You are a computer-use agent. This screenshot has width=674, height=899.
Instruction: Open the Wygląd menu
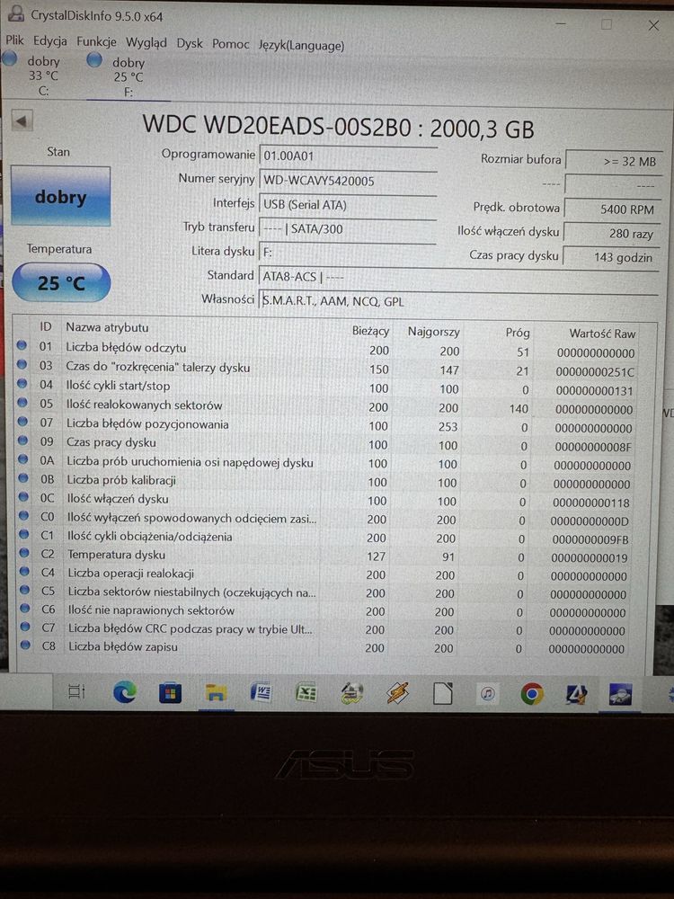pos(146,43)
